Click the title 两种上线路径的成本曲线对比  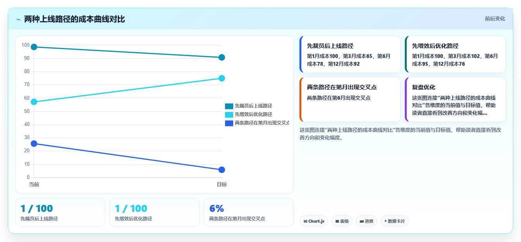coord(74,19)
